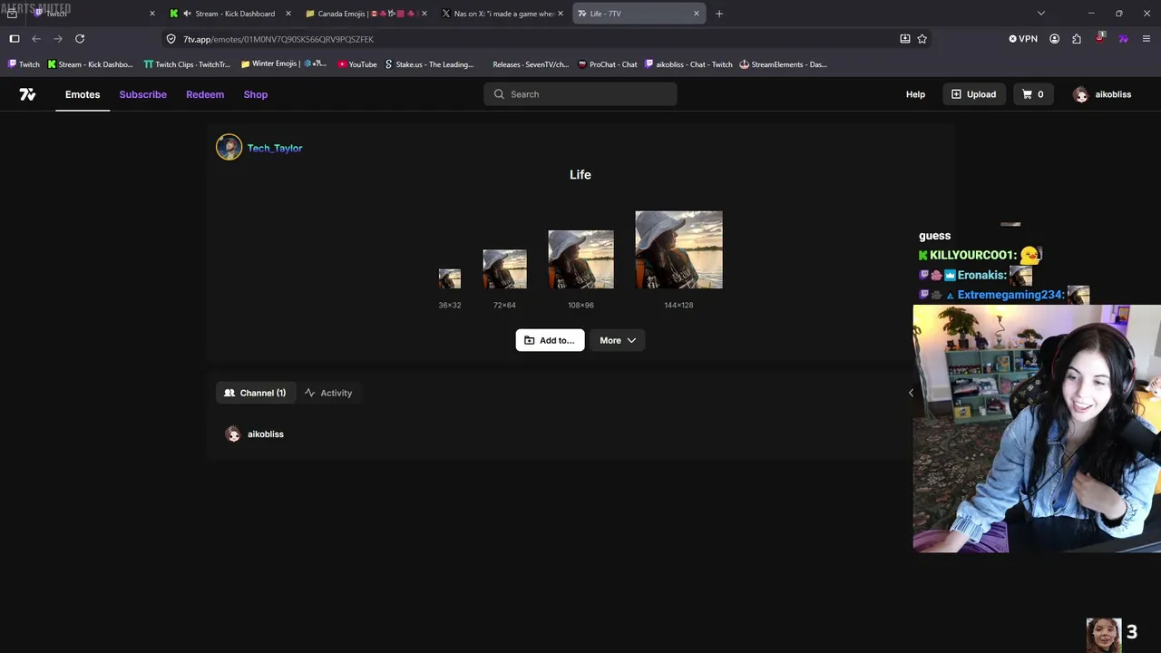Select the 72×64 emote preview
Viewport: 1161px width, 653px height.
tap(504, 269)
